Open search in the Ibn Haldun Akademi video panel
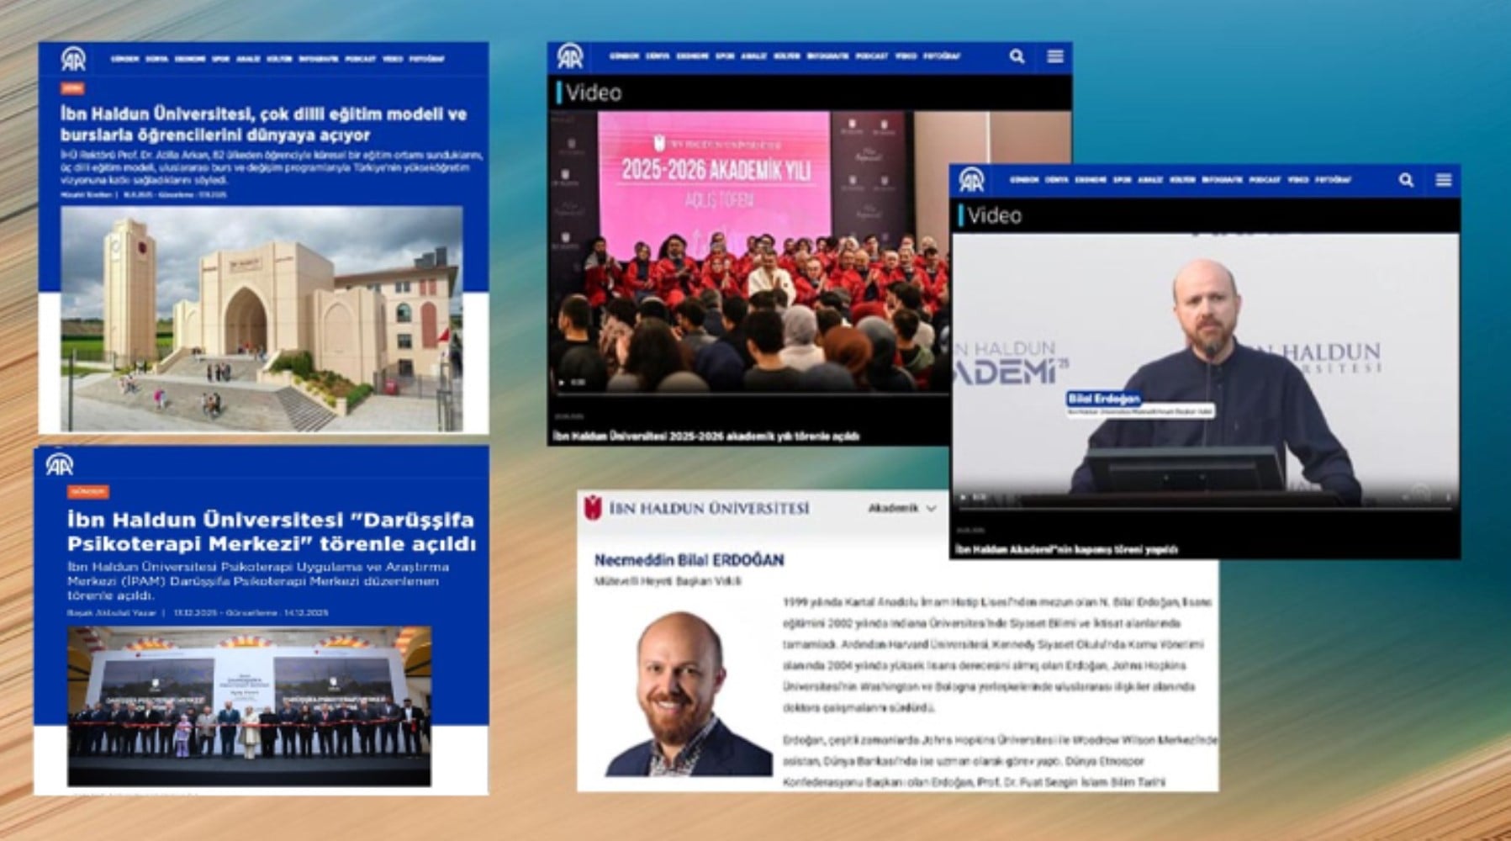The image size is (1511, 841). 1405,180
